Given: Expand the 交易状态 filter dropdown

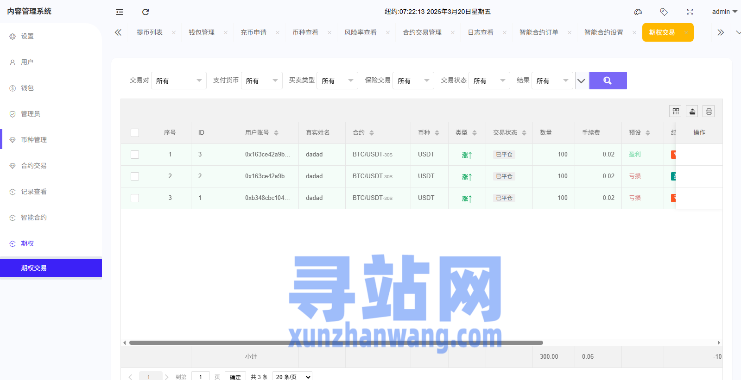Looking at the screenshot, I should [489, 81].
